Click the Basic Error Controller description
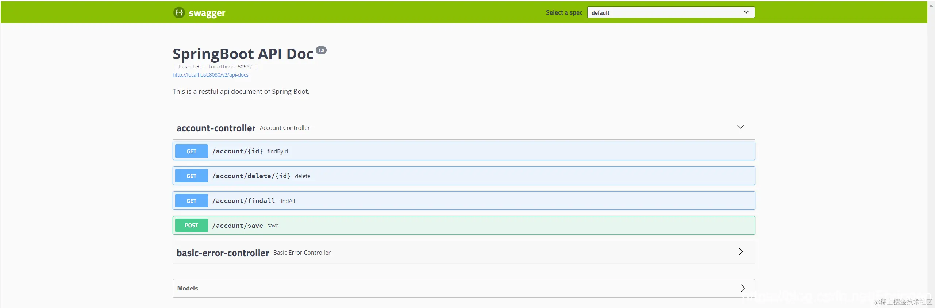Screen dimensions: 935x308 point(302,253)
